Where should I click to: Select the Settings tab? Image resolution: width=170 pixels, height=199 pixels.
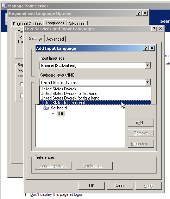(x=36, y=38)
